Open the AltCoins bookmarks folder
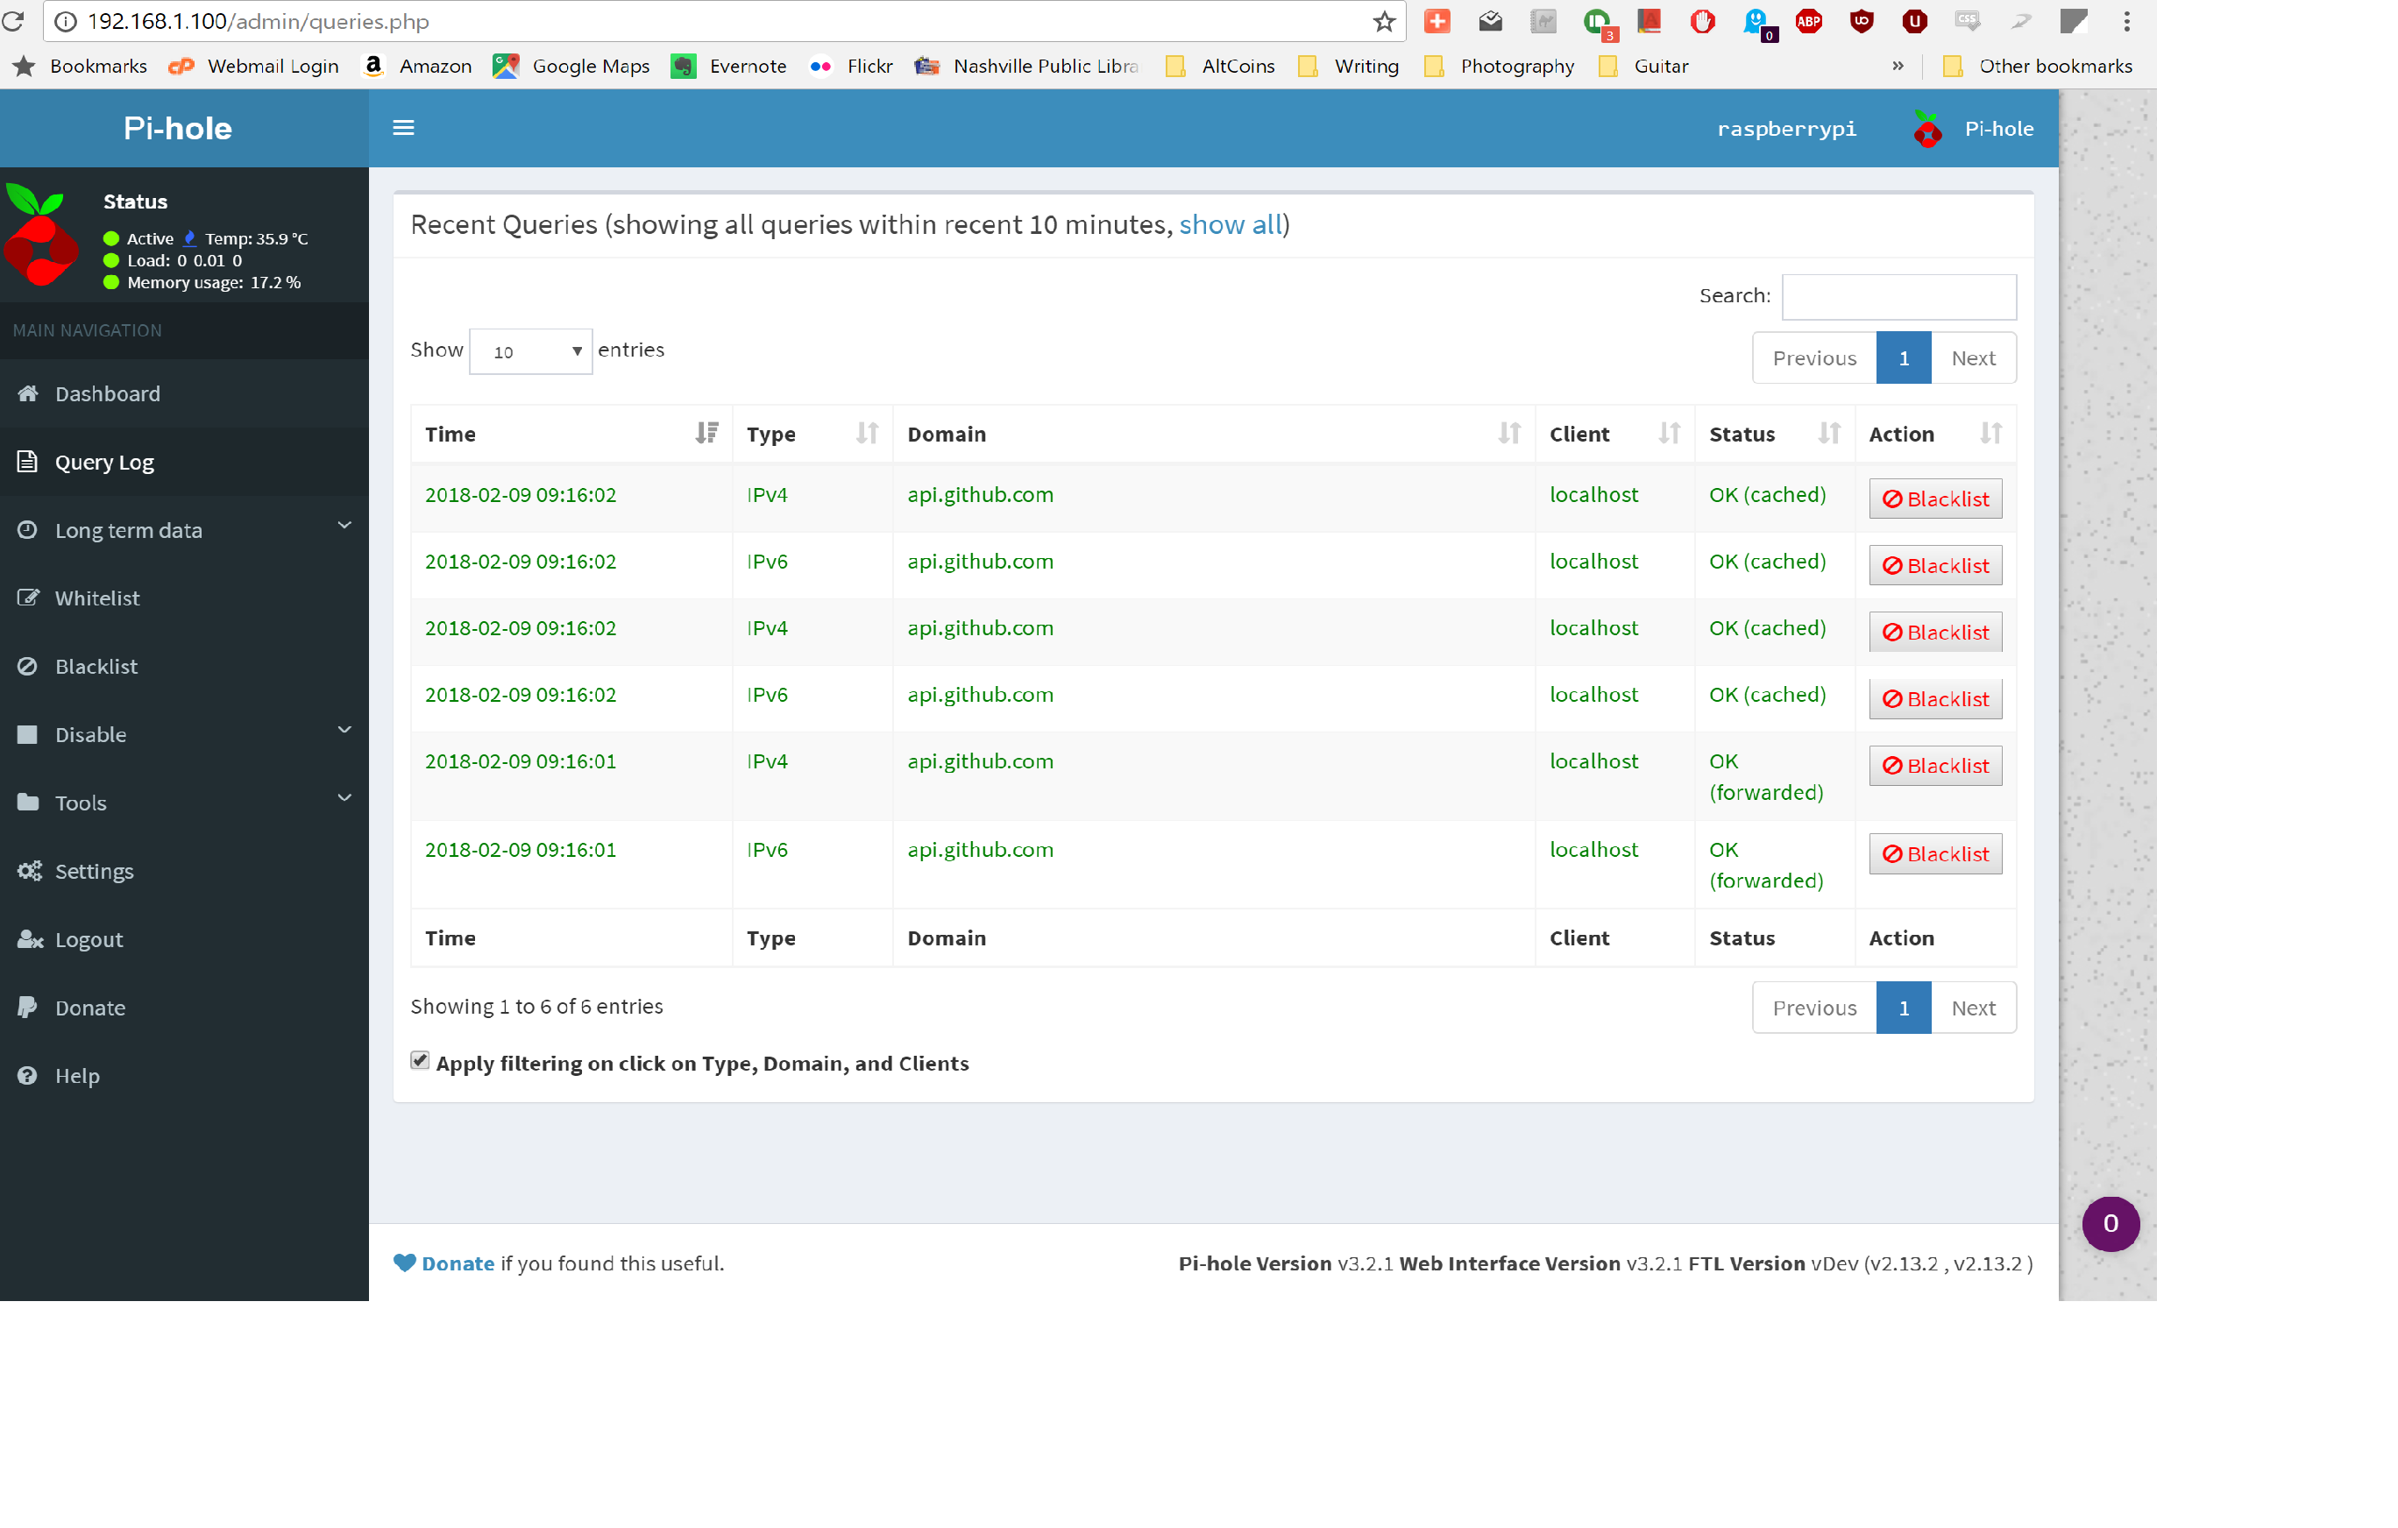Screen dimensions: 2398x1528 pos(1220,67)
